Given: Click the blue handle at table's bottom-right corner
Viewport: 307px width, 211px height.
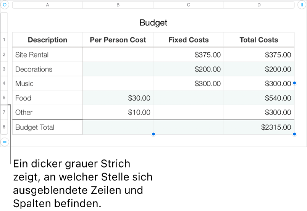Looking at the screenshot, I should tap(294, 134).
